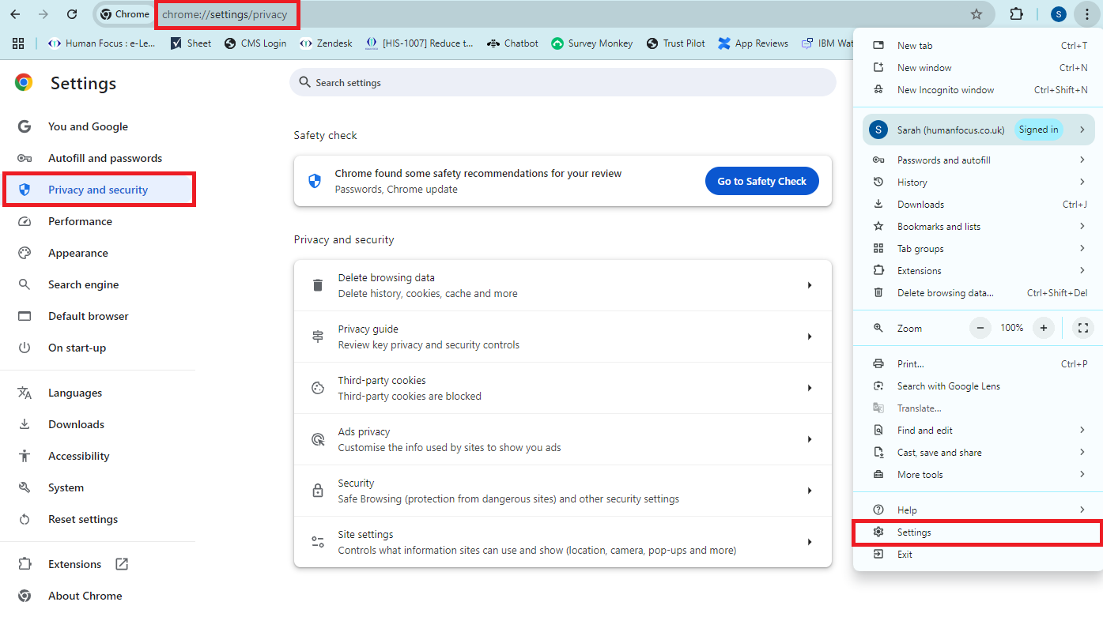Screen dimensions: 1103x617
Task: Increase zoom with the plus button
Action: tap(1044, 328)
